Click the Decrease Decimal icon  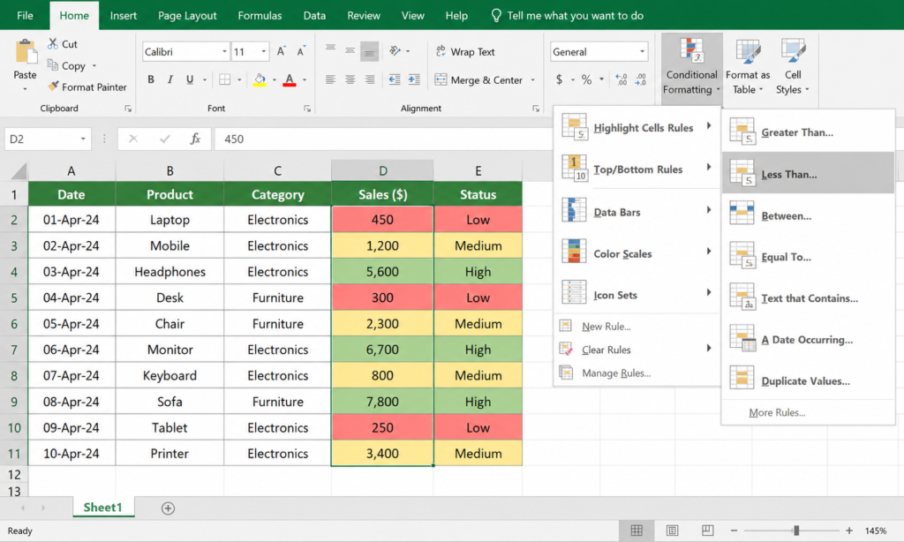(x=641, y=79)
